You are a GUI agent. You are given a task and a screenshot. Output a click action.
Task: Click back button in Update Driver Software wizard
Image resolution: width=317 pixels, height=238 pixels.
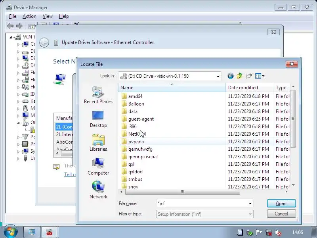[x=44, y=42]
